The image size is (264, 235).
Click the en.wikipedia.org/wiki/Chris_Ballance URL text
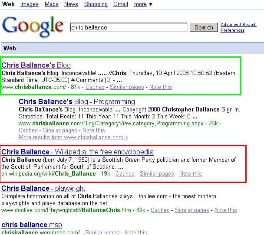coord(49,173)
